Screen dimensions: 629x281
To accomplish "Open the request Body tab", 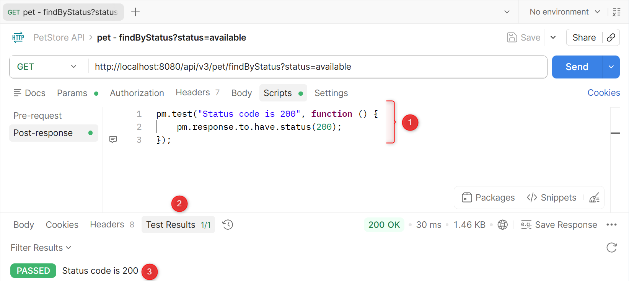I will tap(241, 93).
